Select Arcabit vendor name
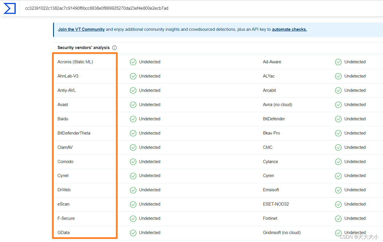383x242 pixels. (269, 90)
